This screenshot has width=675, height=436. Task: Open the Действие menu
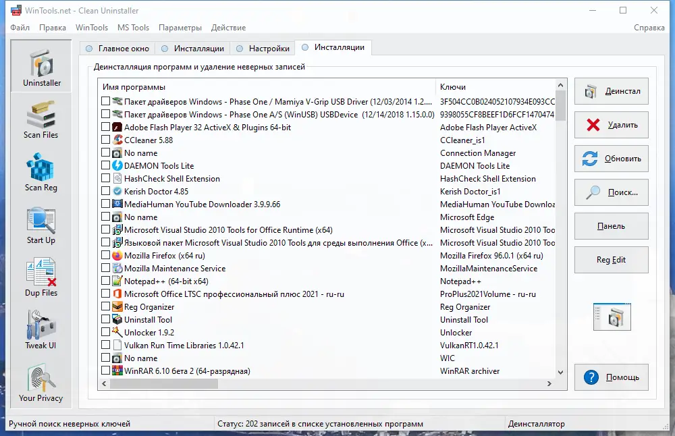pyautogui.click(x=228, y=28)
